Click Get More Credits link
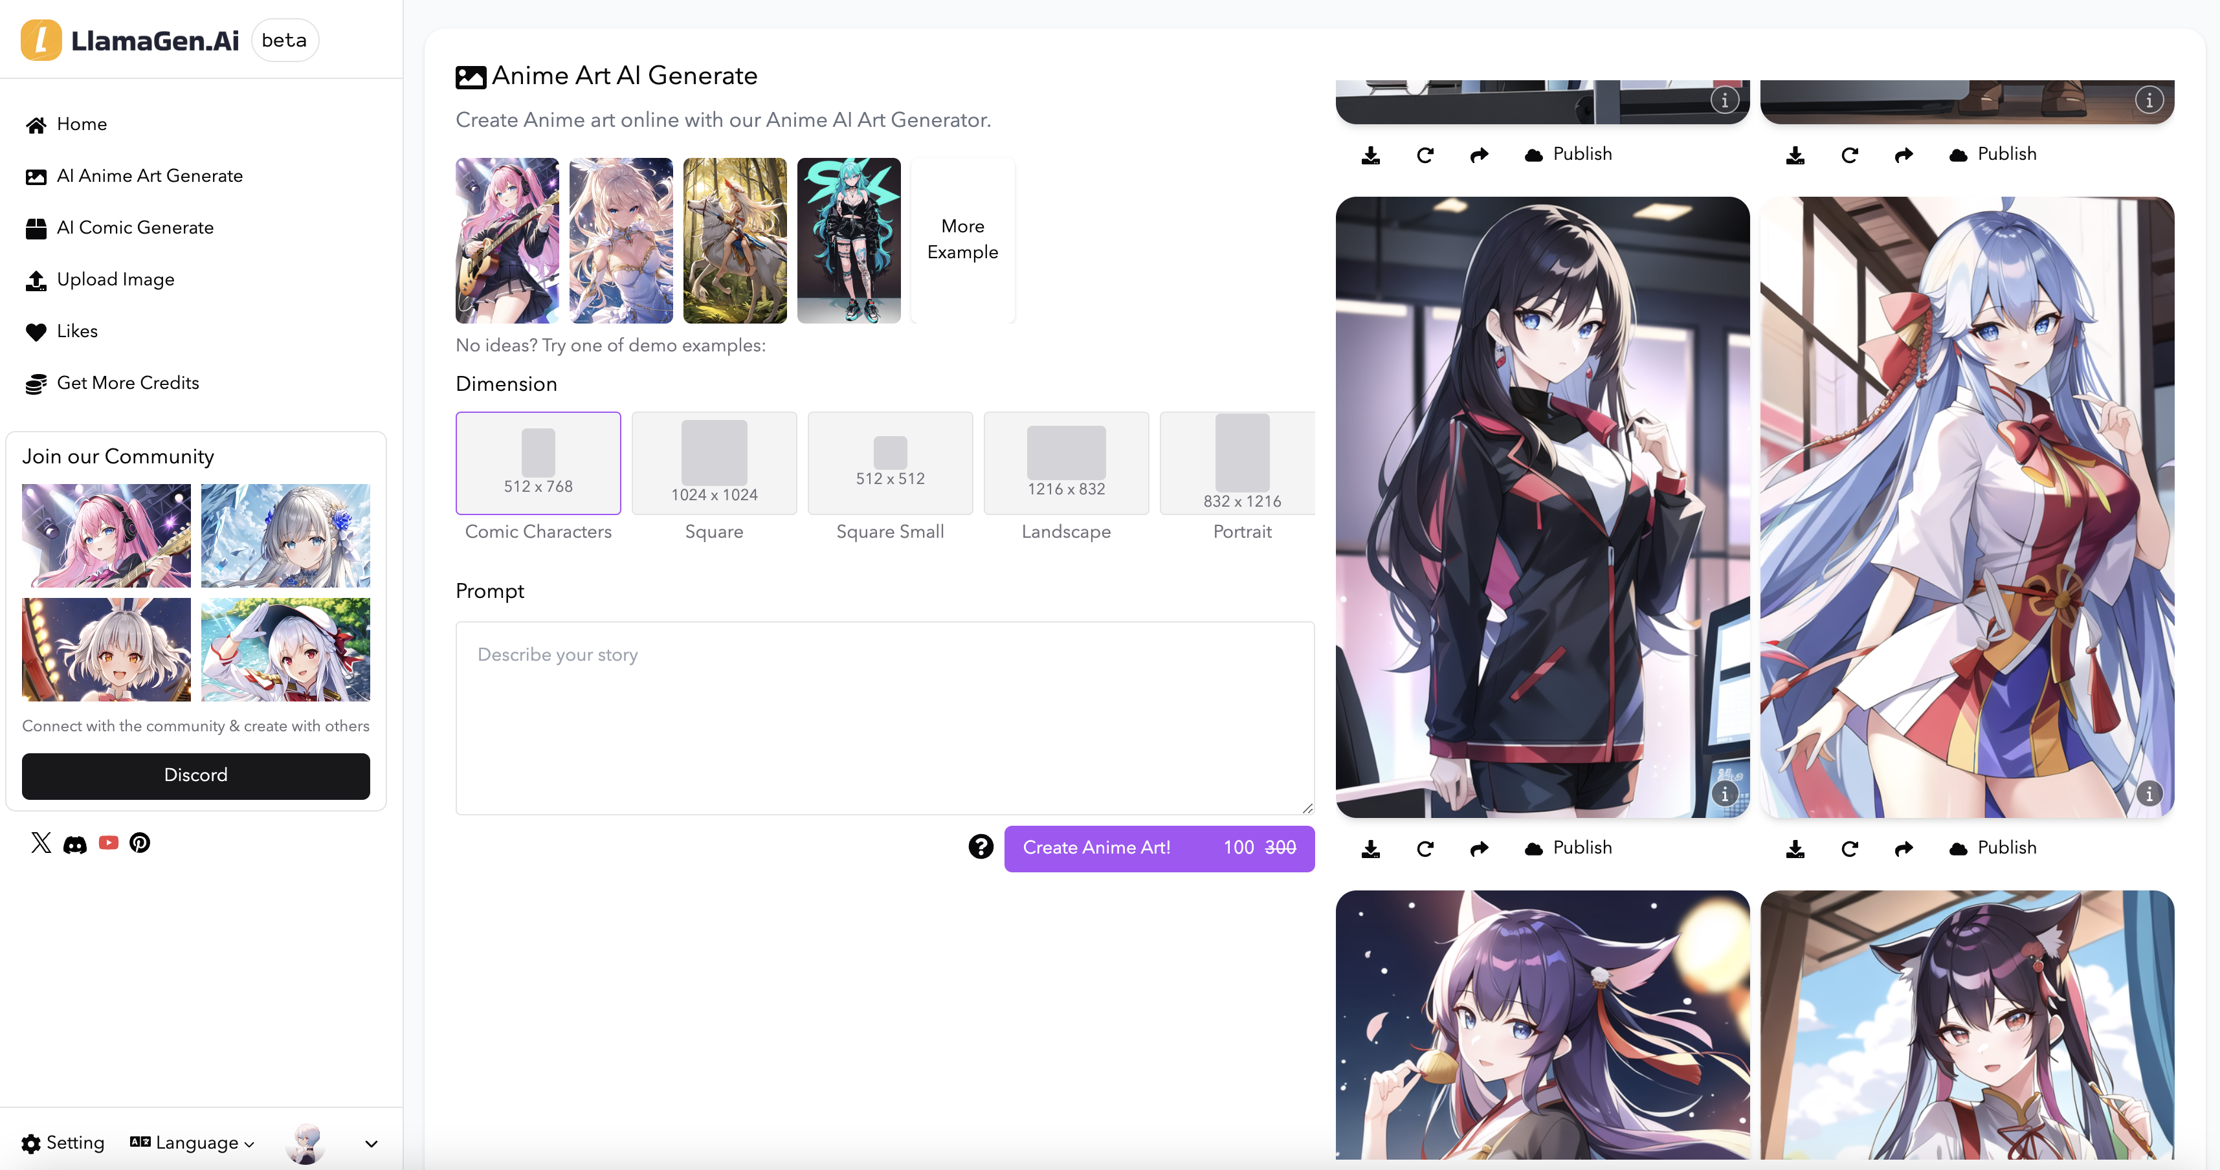This screenshot has width=2220, height=1170. click(x=128, y=383)
